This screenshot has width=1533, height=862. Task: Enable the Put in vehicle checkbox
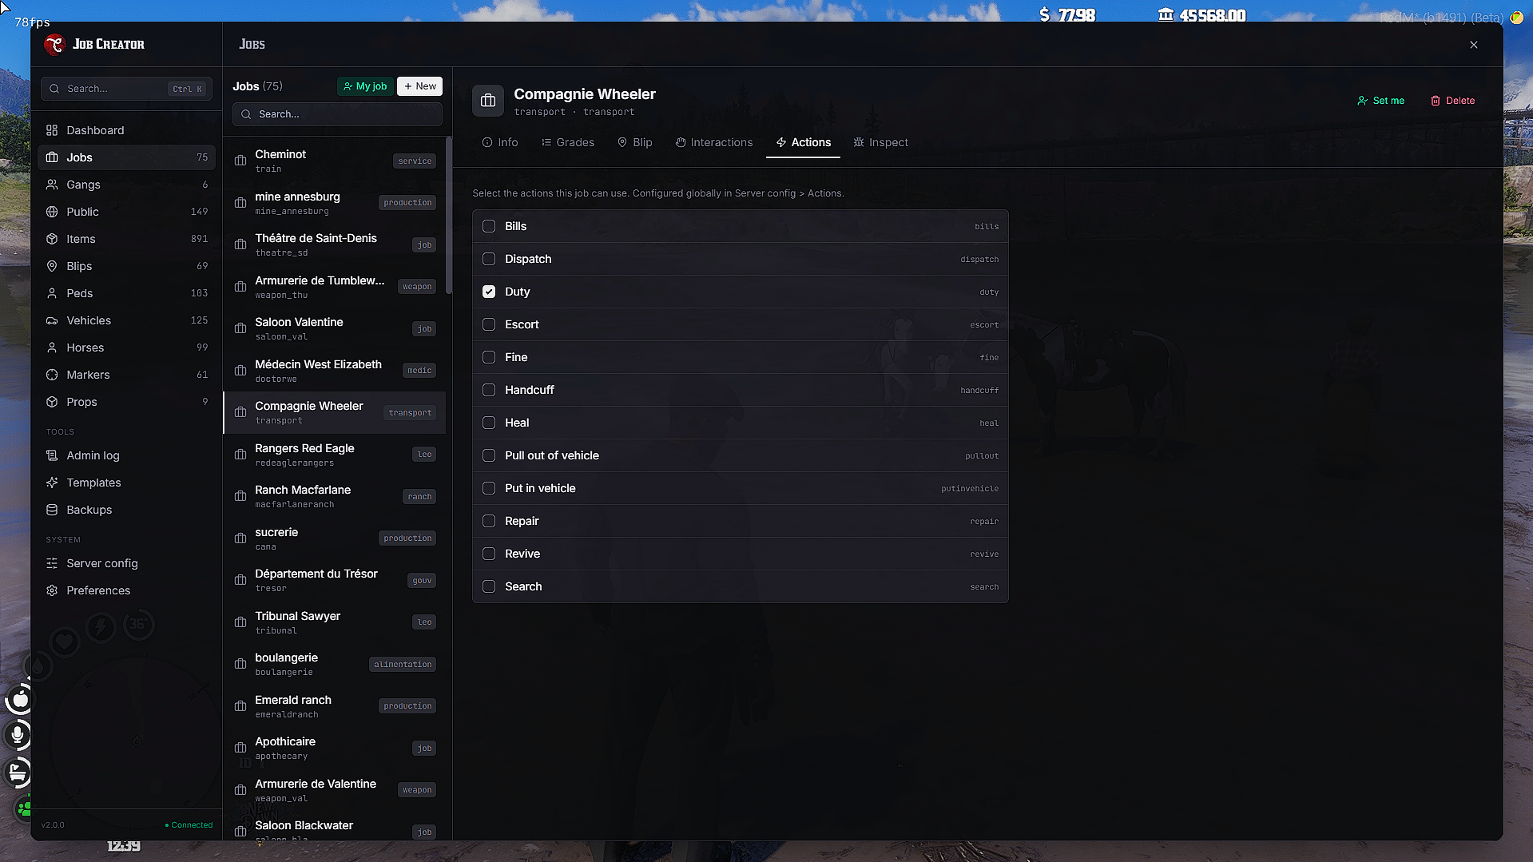(489, 488)
